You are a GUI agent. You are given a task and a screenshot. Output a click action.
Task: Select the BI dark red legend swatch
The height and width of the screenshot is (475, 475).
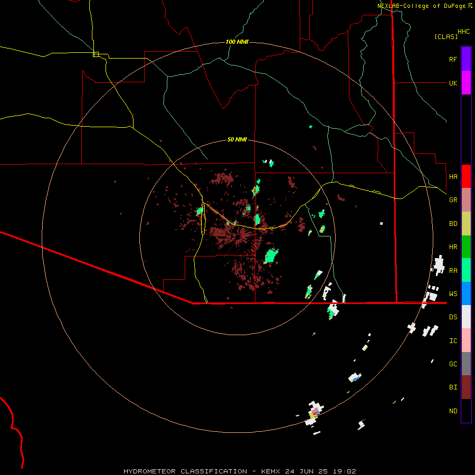(466, 387)
